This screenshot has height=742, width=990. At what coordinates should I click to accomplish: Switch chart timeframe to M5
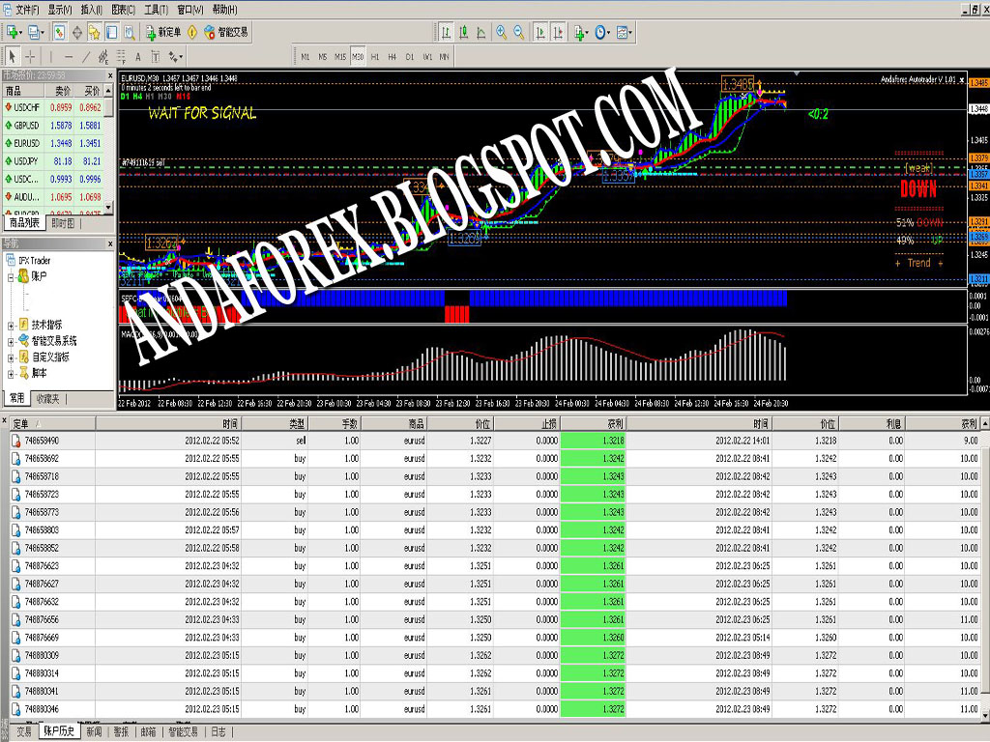[x=323, y=57]
